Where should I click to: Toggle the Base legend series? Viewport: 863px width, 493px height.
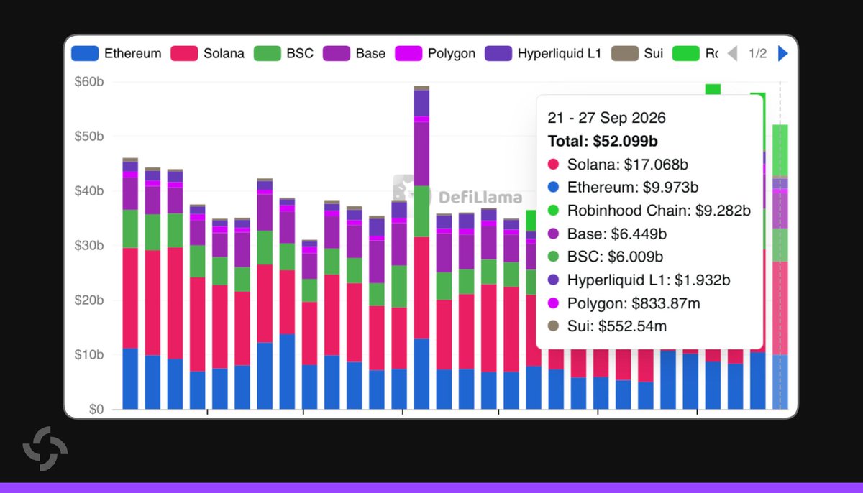[355, 53]
